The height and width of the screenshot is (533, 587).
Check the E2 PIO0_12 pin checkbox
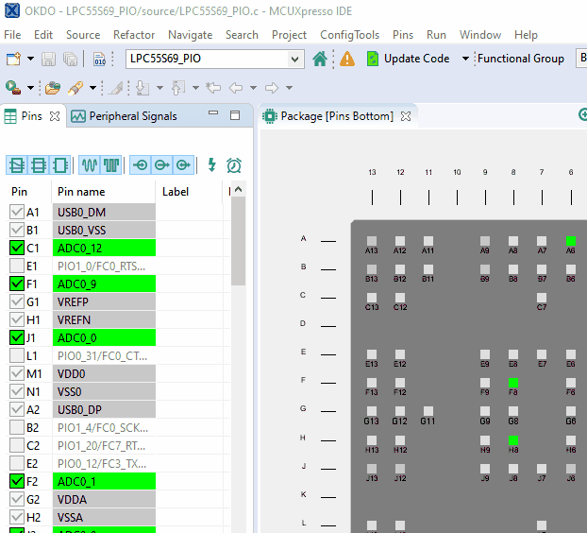pos(16,463)
